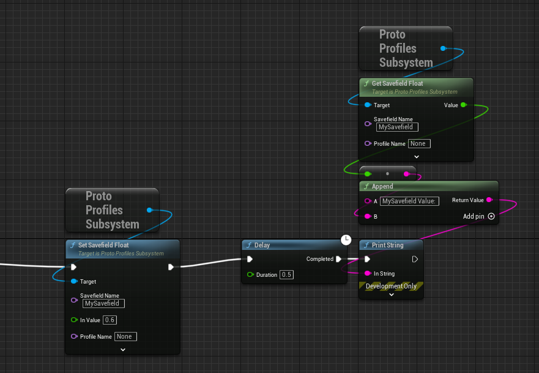
Task: Expand the Set Savefield Float node options
Action: coord(123,349)
